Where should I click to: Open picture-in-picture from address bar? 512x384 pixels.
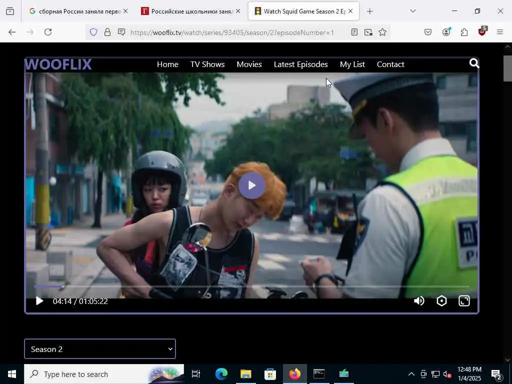tap(368, 32)
